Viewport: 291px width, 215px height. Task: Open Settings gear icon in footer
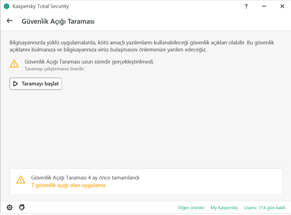[10, 207]
